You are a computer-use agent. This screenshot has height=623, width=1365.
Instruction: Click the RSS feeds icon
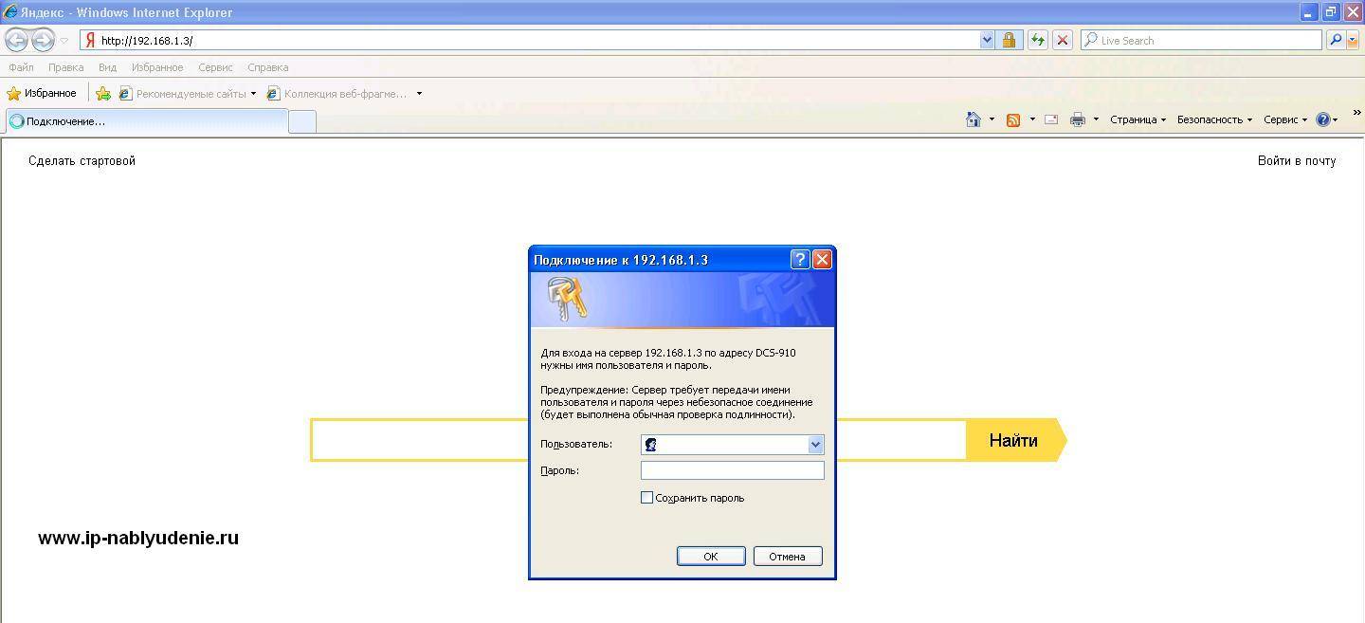(1013, 119)
